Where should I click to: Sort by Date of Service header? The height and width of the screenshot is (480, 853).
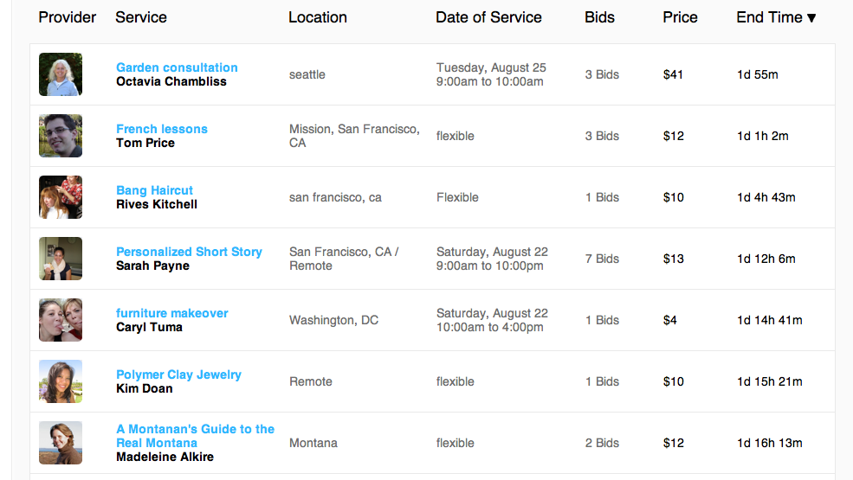click(488, 17)
